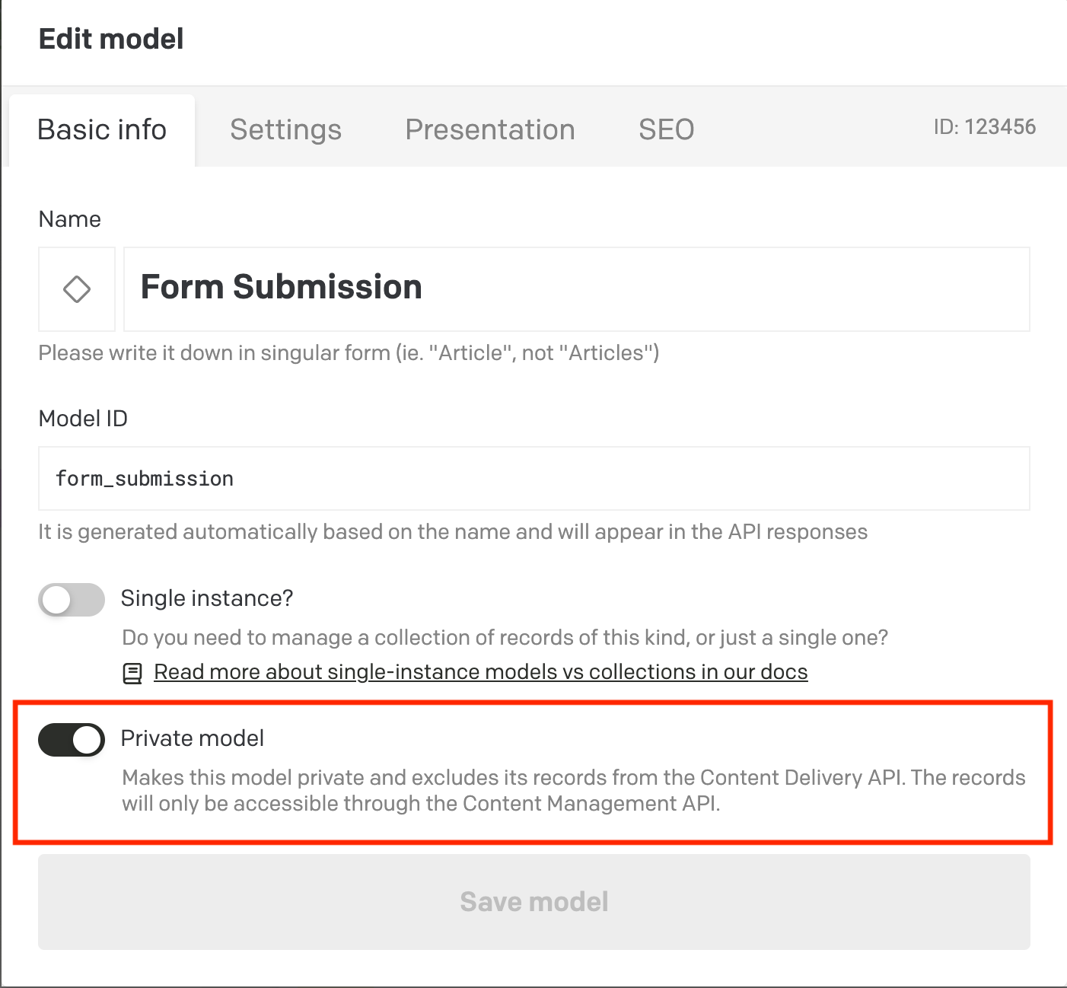Click the model ID 123456 text
Image resolution: width=1067 pixels, height=988 pixels.
(x=984, y=127)
